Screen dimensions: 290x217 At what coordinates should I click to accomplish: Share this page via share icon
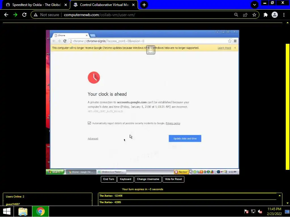click(x=245, y=15)
